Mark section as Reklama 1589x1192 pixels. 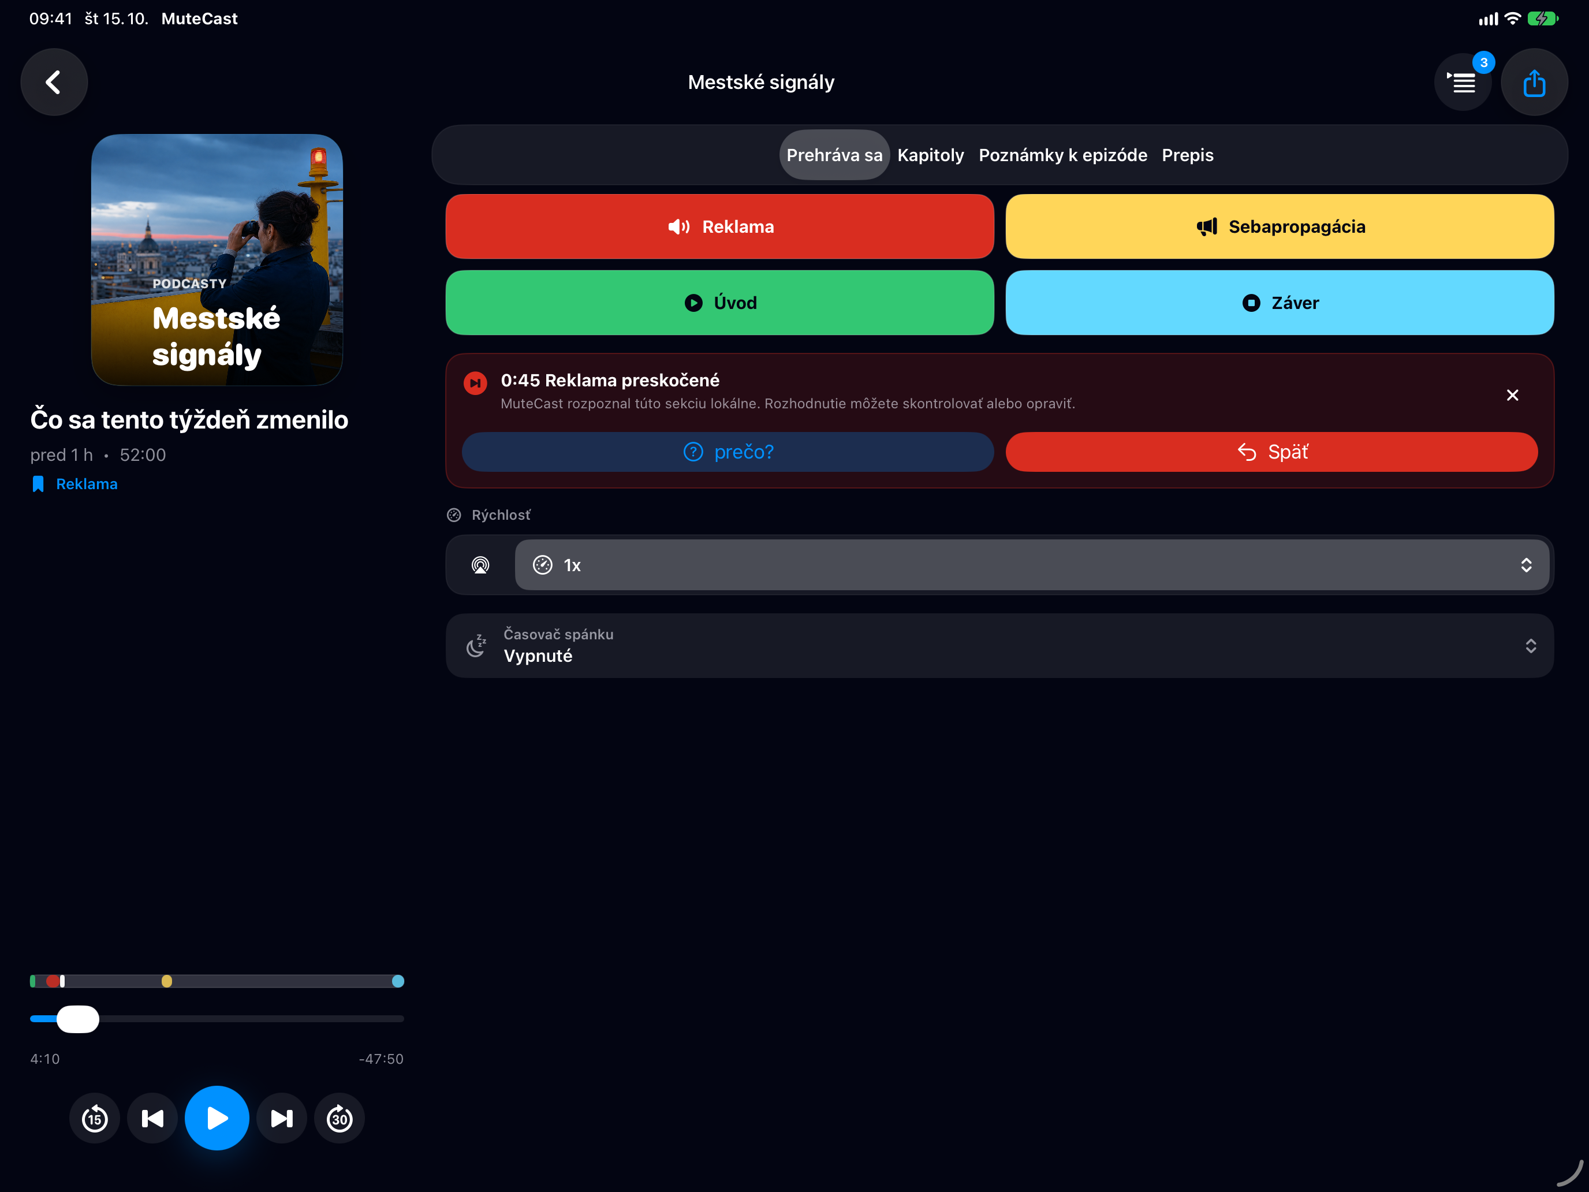(720, 226)
